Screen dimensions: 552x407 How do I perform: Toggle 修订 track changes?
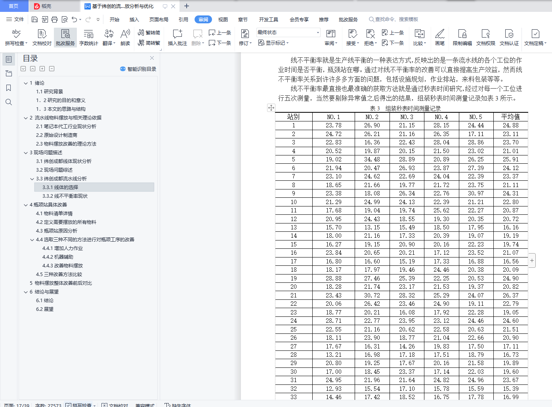[x=245, y=38]
